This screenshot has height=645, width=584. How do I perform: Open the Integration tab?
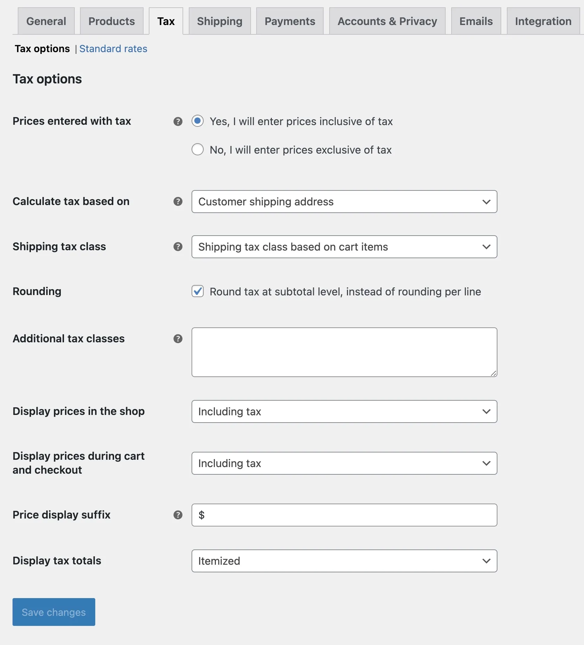point(543,21)
